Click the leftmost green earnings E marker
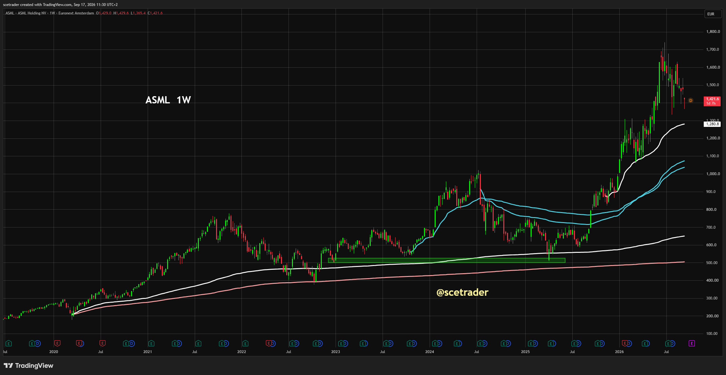Screen dimensions: 726x375 click(8, 343)
